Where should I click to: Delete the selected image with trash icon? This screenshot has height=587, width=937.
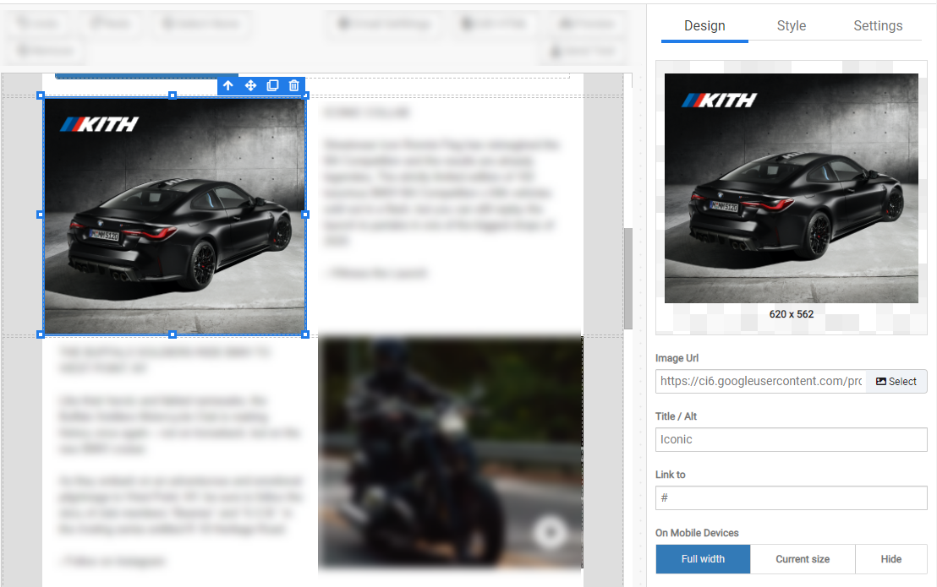click(x=294, y=85)
